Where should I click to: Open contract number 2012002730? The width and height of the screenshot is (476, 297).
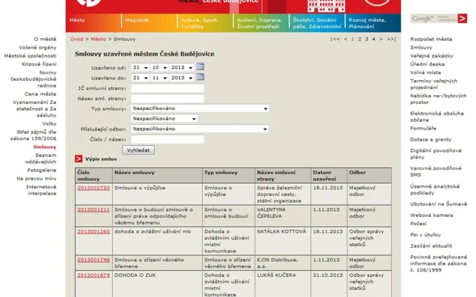[94, 188]
